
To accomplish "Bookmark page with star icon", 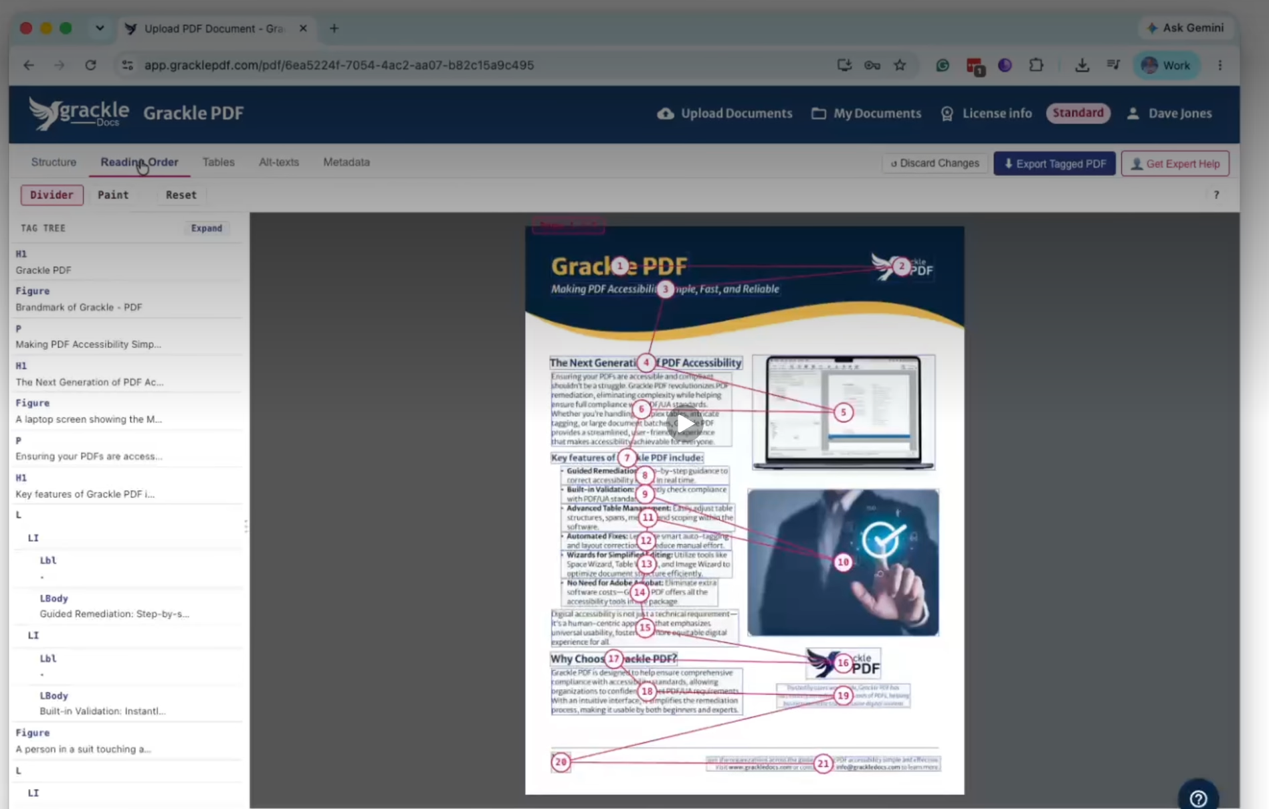I will tap(900, 65).
